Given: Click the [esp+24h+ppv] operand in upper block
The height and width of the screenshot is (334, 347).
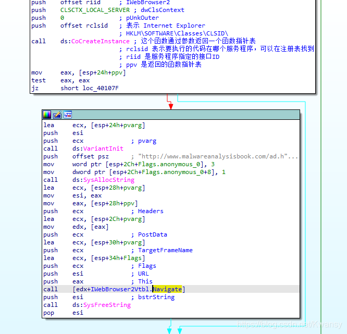Looking at the screenshot, I should click(x=102, y=72).
